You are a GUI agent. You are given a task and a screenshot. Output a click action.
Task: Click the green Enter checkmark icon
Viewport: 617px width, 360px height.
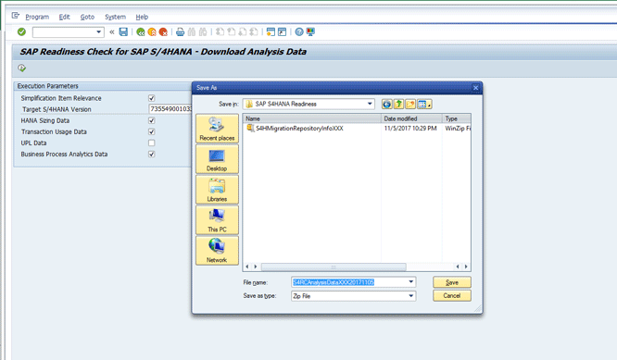pos(21,31)
